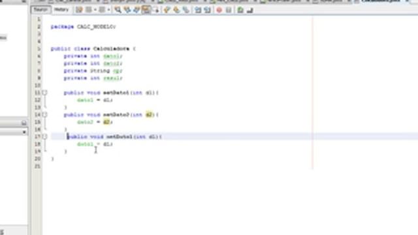
Task: Collapse code fold at line 14
Action: 44,115
